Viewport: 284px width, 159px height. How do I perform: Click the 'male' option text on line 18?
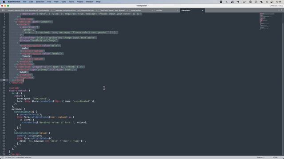pos(25,48)
